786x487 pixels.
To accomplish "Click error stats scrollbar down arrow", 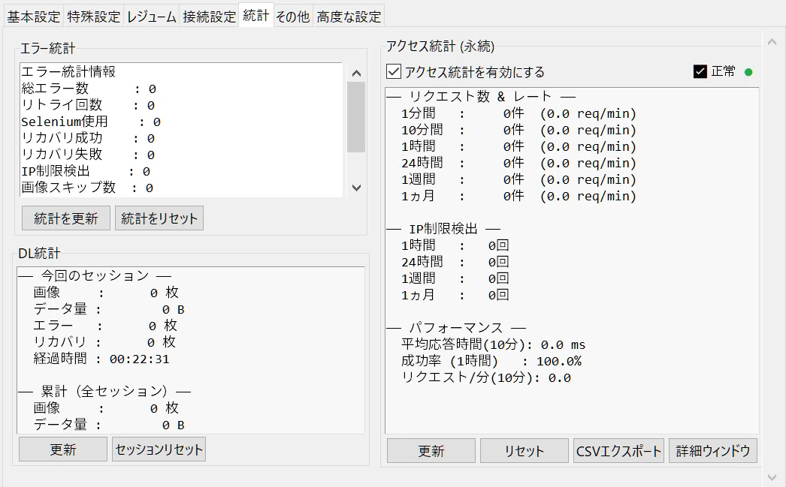I will point(356,188).
